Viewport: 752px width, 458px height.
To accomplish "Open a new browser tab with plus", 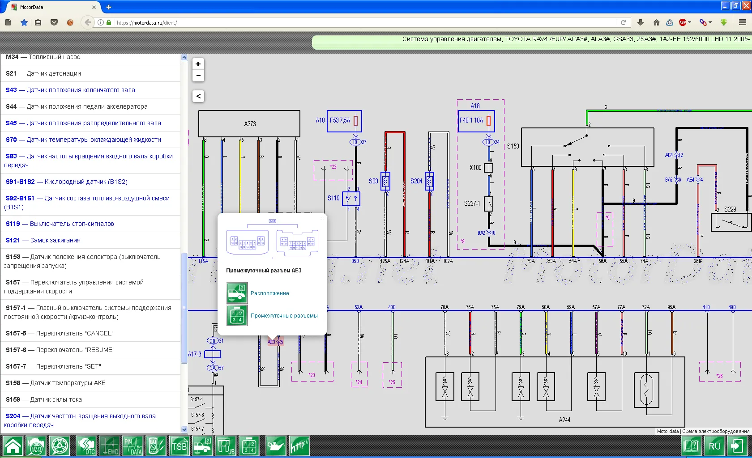I will 108,7.
